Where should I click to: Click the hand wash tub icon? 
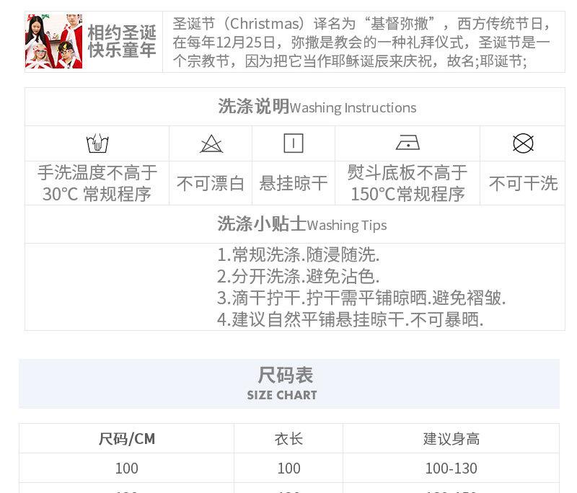97,143
